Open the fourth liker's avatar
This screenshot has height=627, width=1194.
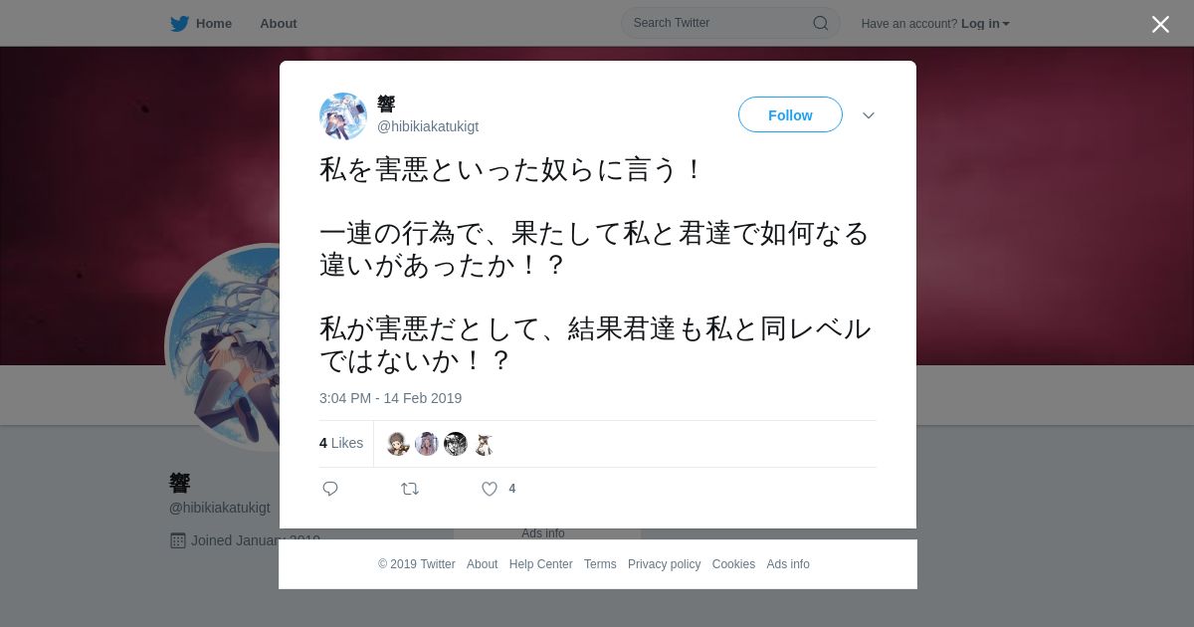pyautogui.click(x=484, y=444)
